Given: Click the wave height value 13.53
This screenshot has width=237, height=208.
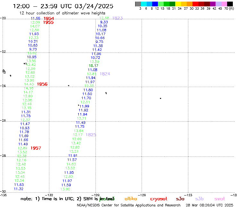Looking at the screenshot, I should [x=21, y=168].
